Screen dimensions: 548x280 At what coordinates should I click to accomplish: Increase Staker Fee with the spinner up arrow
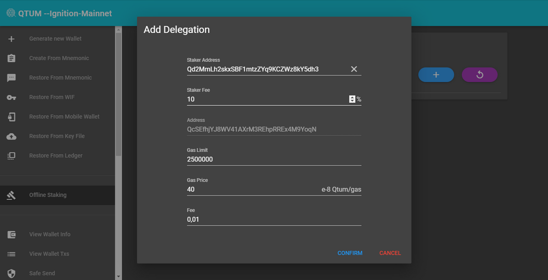point(352,97)
